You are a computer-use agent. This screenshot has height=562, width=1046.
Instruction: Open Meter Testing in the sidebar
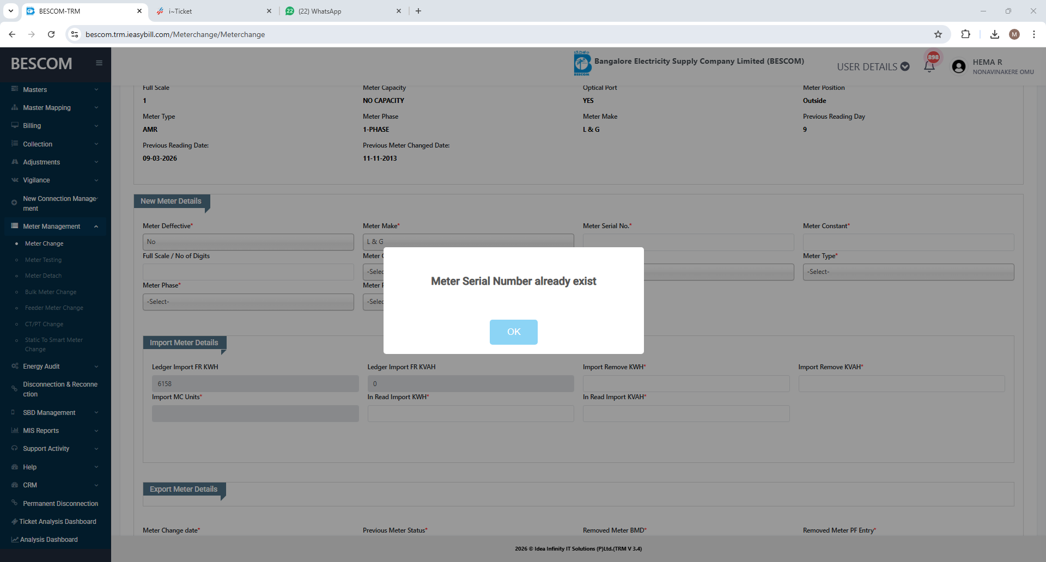point(43,260)
